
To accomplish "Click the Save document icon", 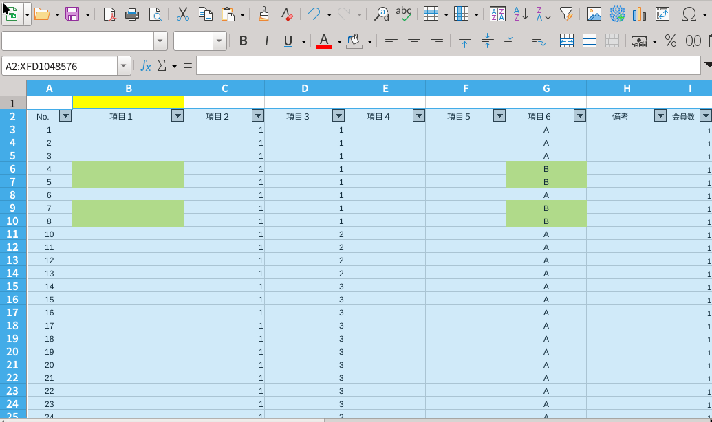I will [x=72, y=14].
